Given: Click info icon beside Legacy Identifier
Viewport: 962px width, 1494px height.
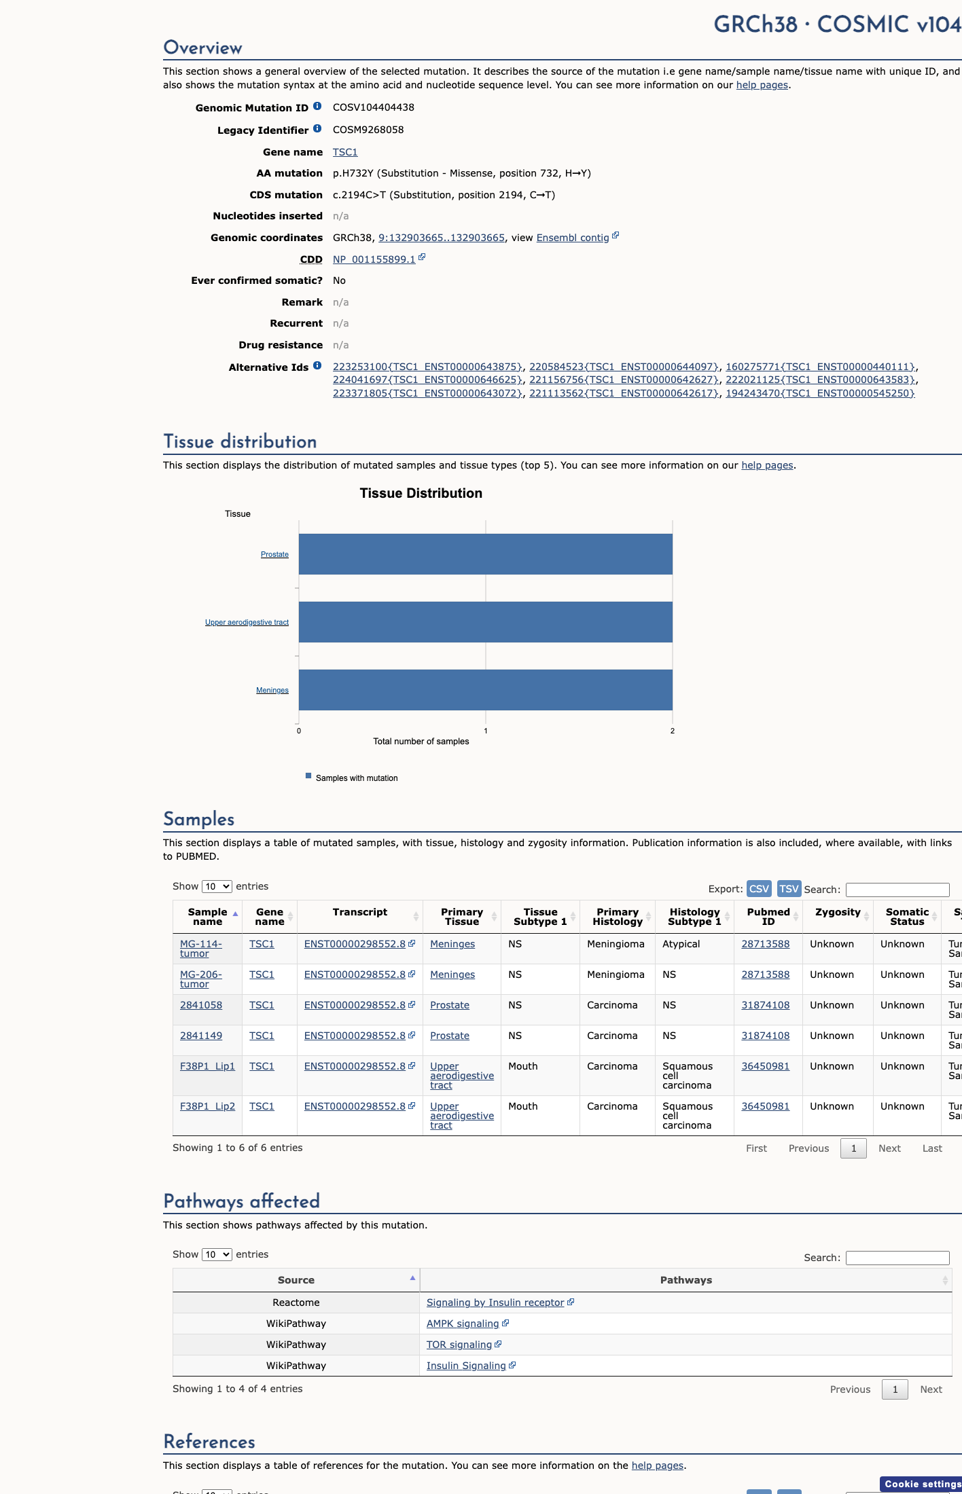Looking at the screenshot, I should (x=317, y=129).
